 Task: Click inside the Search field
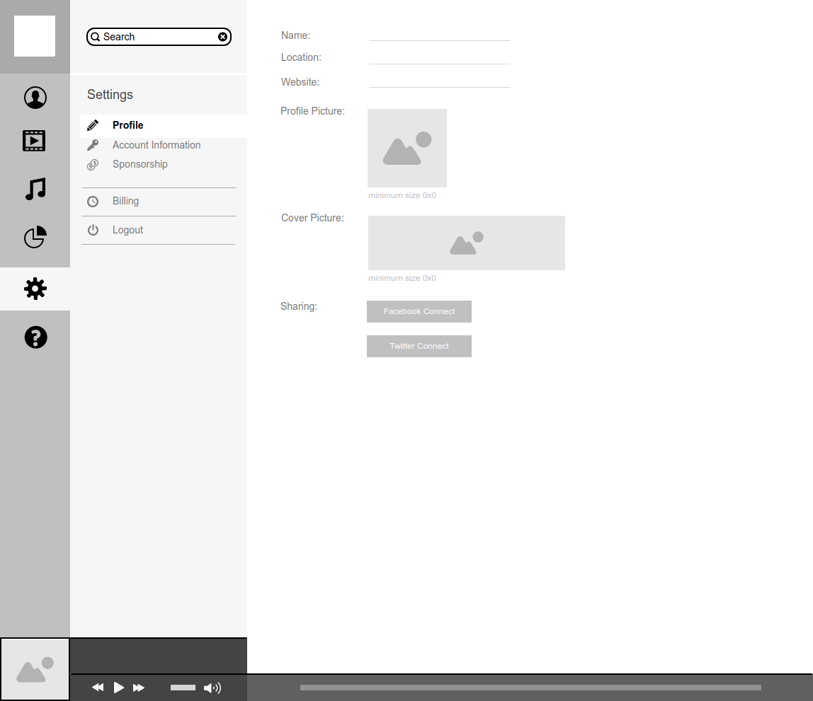[x=159, y=37]
